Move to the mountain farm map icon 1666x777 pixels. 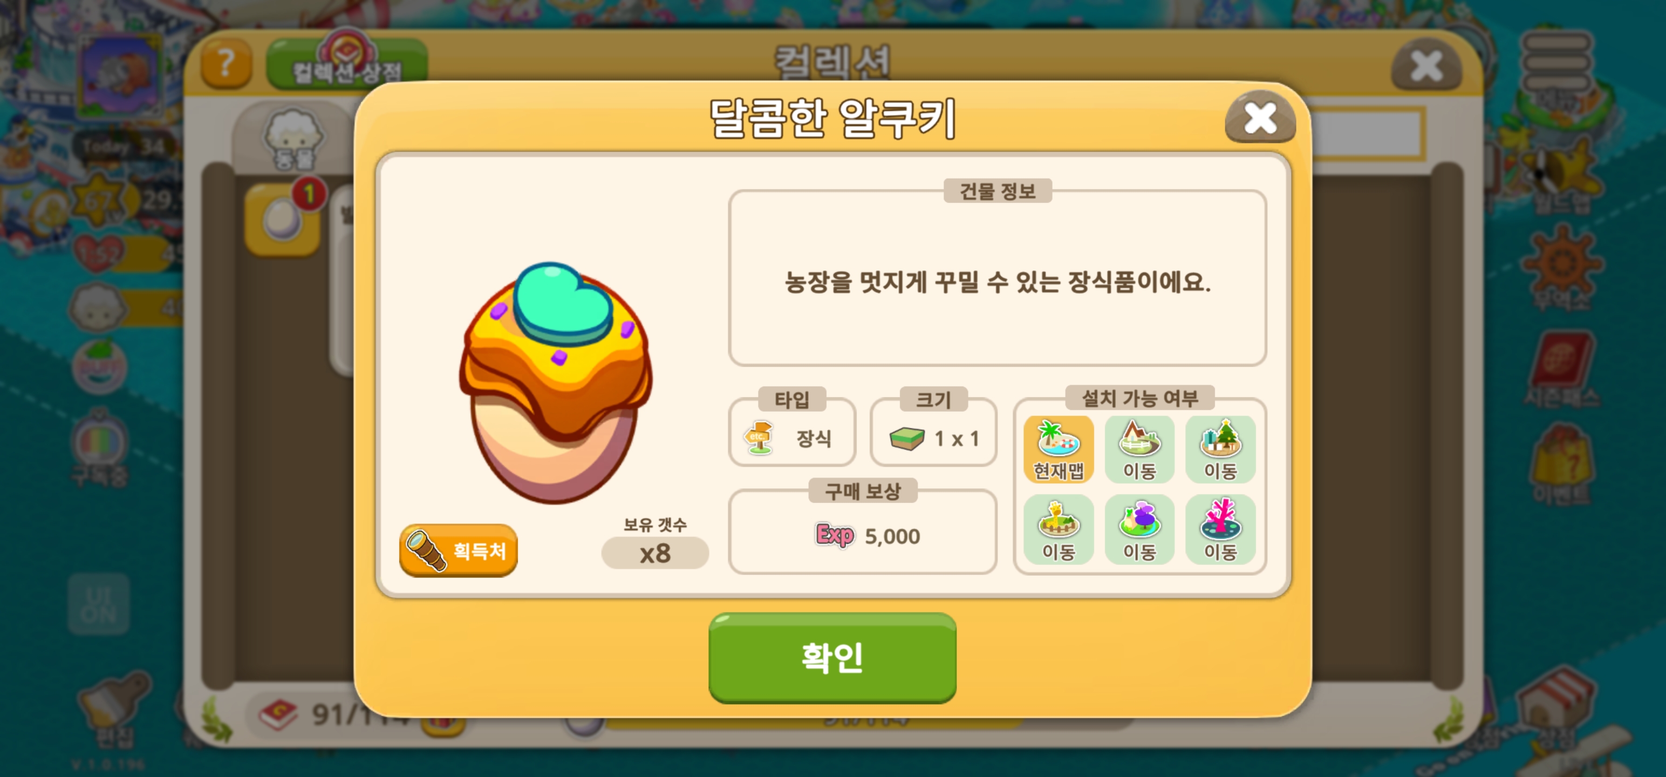click(x=1139, y=449)
